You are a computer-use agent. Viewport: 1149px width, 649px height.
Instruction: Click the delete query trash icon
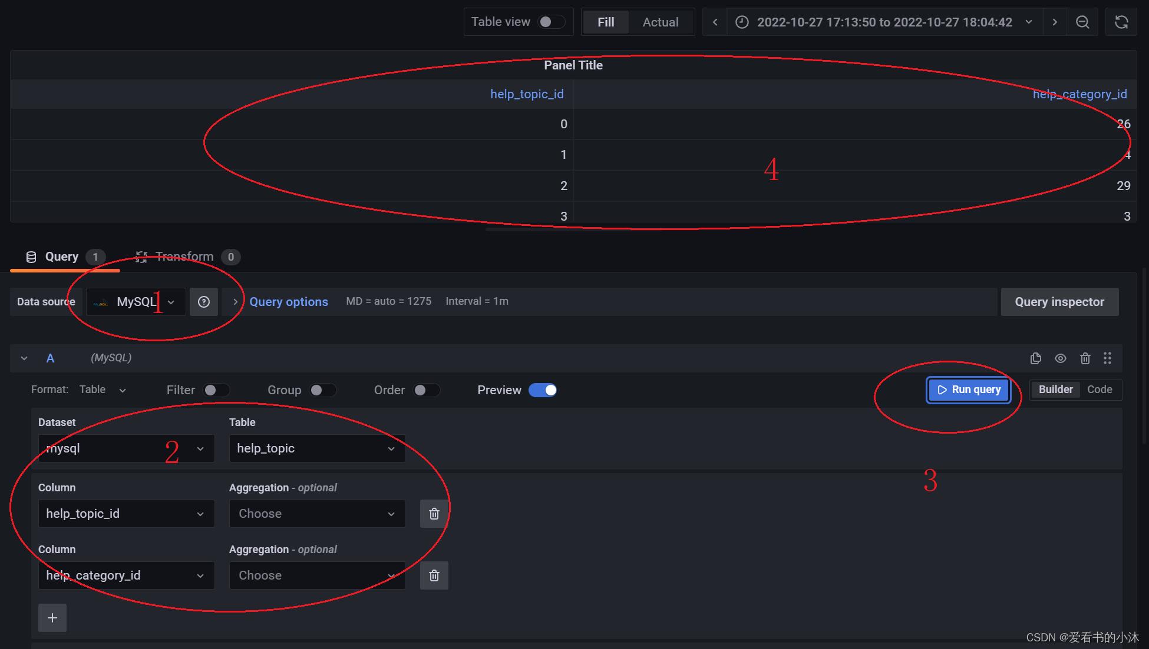pyautogui.click(x=1085, y=358)
